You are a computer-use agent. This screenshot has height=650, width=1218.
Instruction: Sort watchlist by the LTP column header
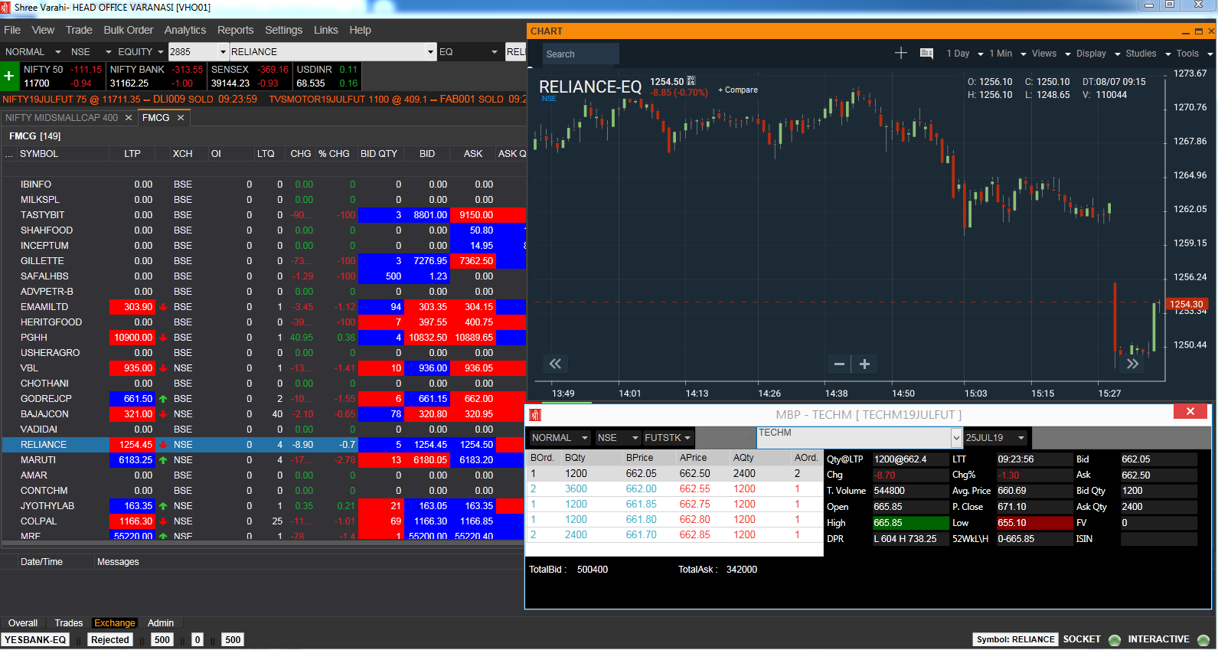(132, 154)
